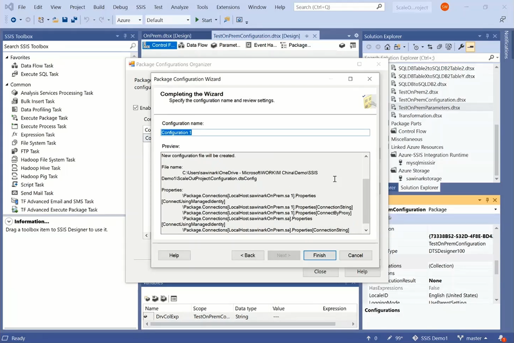
Task: Click the Configuration name input field
Action: (265, 132)
